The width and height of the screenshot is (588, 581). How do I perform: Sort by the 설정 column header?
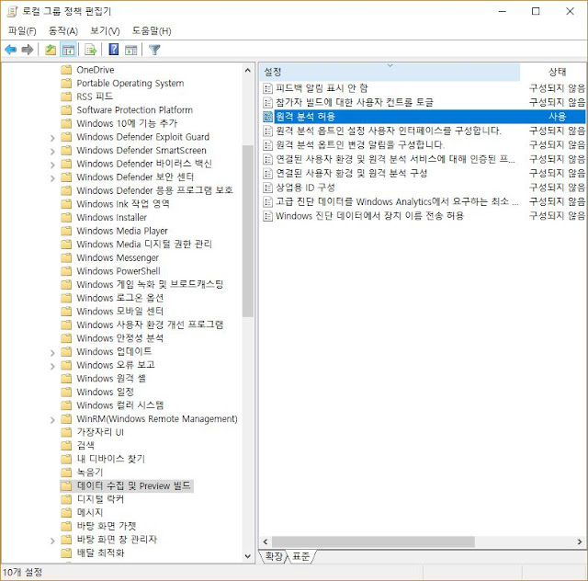point(390,72)
